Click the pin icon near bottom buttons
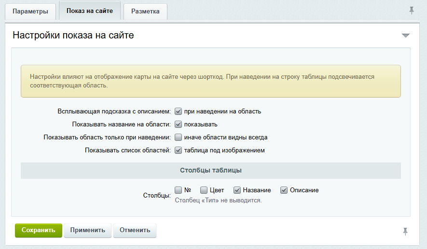The width and height of the screenshot is (427, 249). coord(405,231)
